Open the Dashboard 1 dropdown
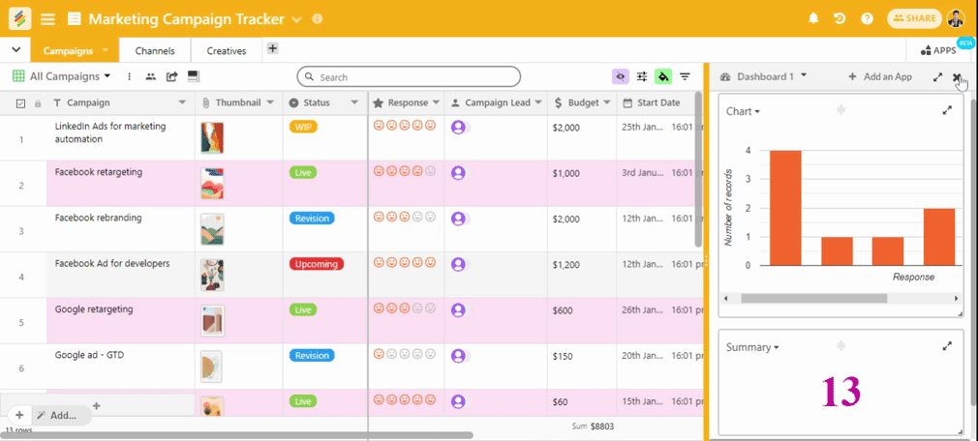 pyautogui.click(x=804, y=75)
